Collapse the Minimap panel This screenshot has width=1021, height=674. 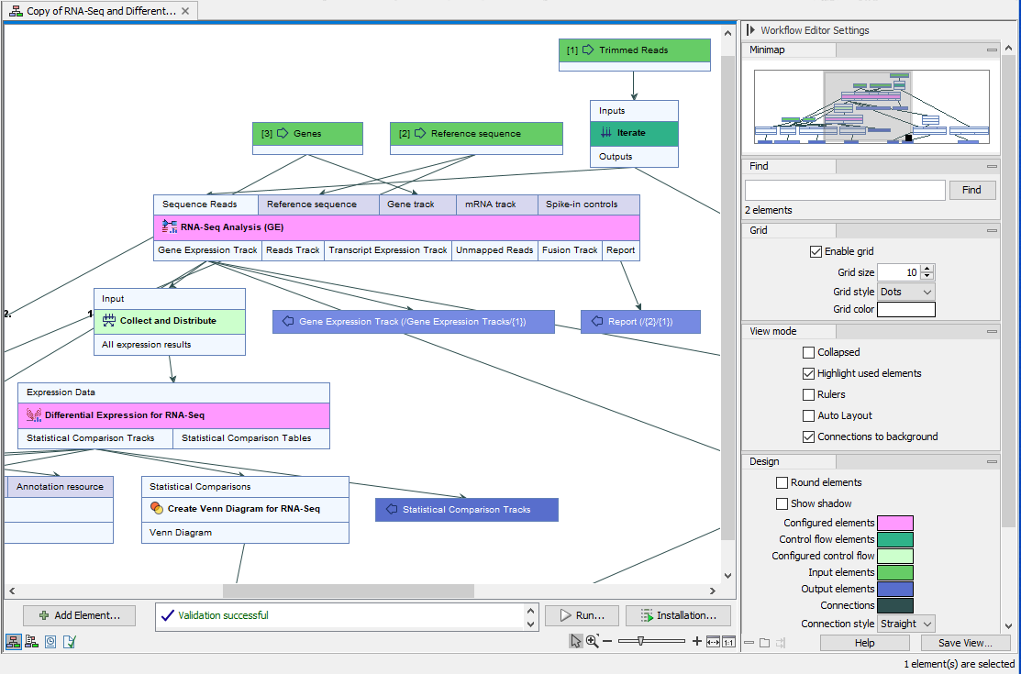pos(990,50)
